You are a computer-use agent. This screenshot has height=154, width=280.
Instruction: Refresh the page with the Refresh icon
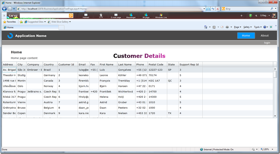(x=213, y=9)
